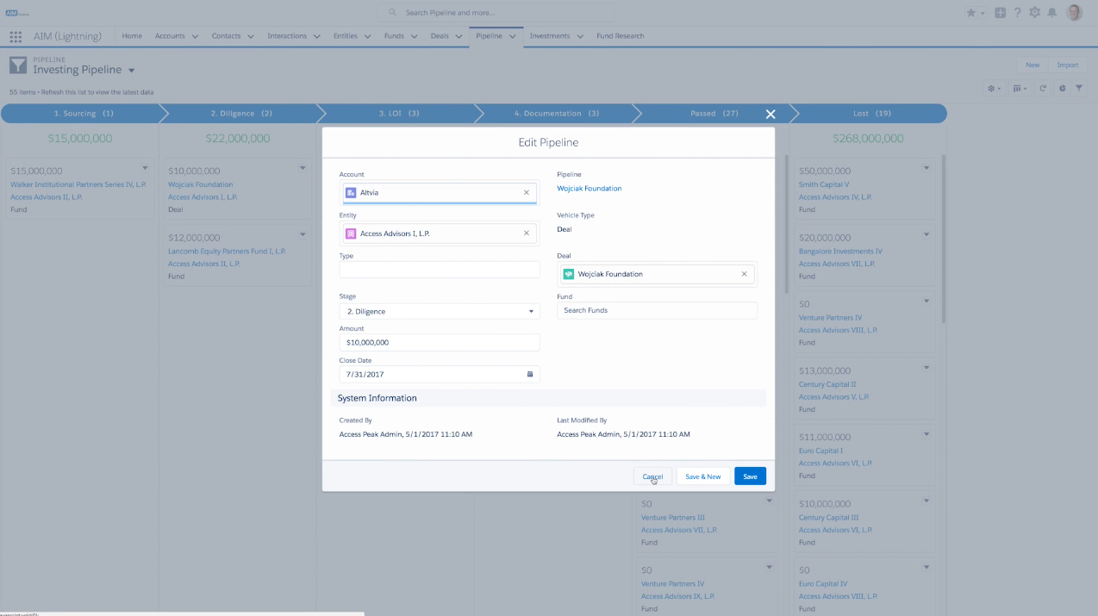This screenshot has height=616, width=1098.
Task: Switch to the Entities tab
Action: click(x=346, y=36)
